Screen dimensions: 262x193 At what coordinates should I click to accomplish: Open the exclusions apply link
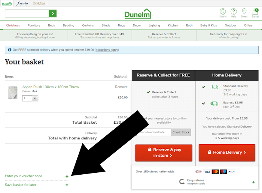[107, 50]
